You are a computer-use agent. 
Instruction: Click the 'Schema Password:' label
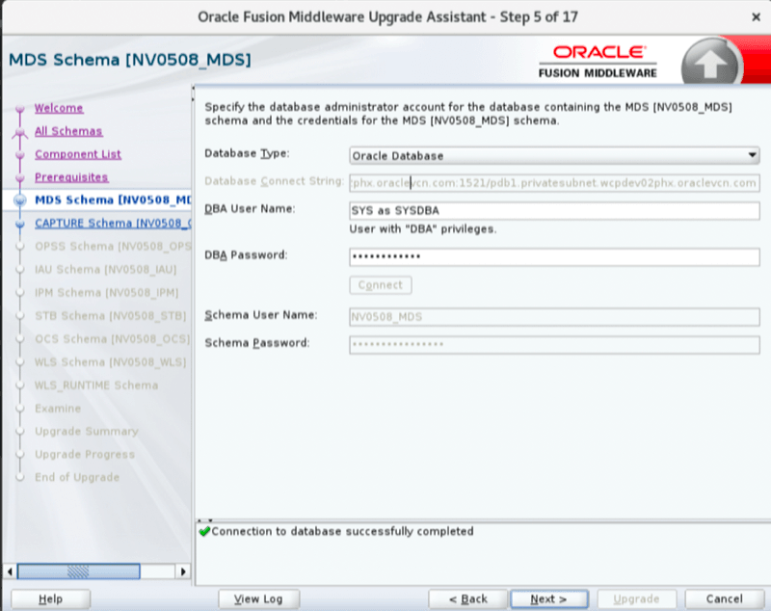257,343
